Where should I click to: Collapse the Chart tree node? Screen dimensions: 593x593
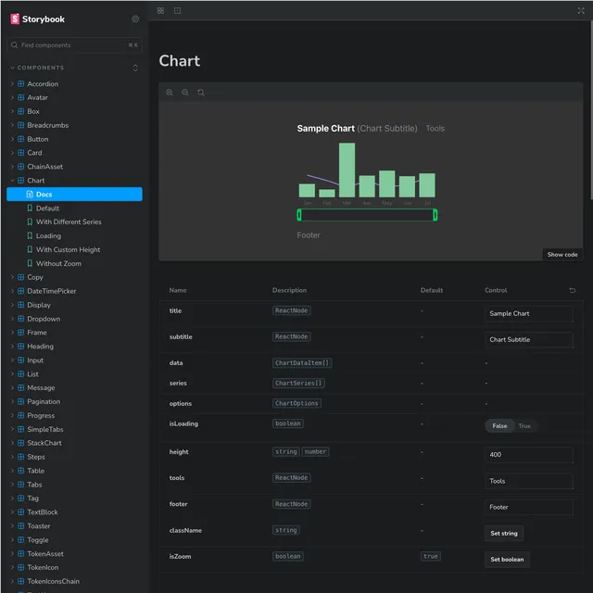pos(12,181)
